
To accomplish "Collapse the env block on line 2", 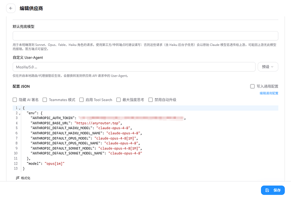I will (19, 114).
